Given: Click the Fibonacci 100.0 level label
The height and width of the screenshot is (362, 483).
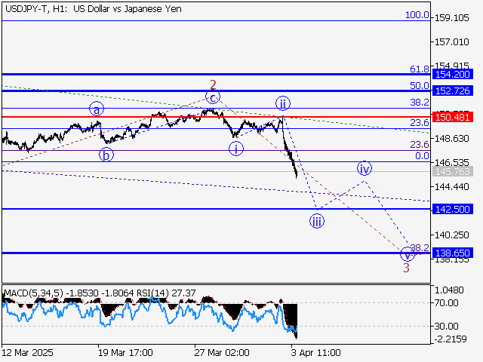Looking at the screenshot, I should click(x=417, y=14).
